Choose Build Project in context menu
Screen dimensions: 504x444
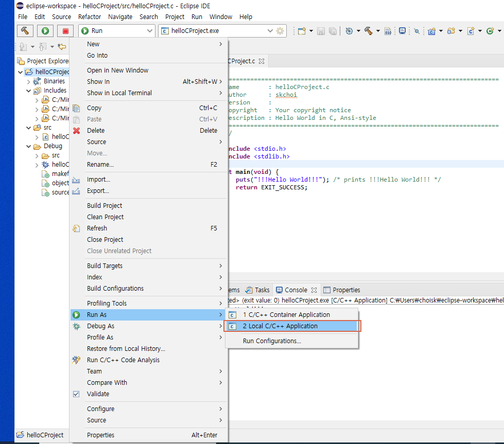[x=149, y=206]
